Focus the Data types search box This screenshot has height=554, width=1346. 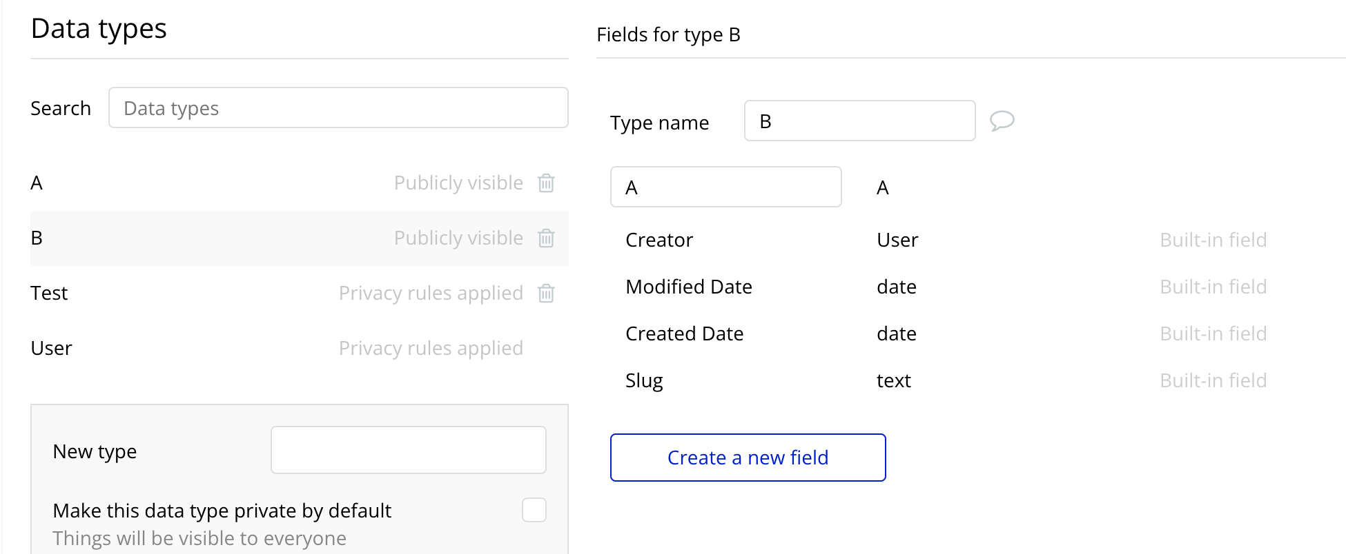338,108
